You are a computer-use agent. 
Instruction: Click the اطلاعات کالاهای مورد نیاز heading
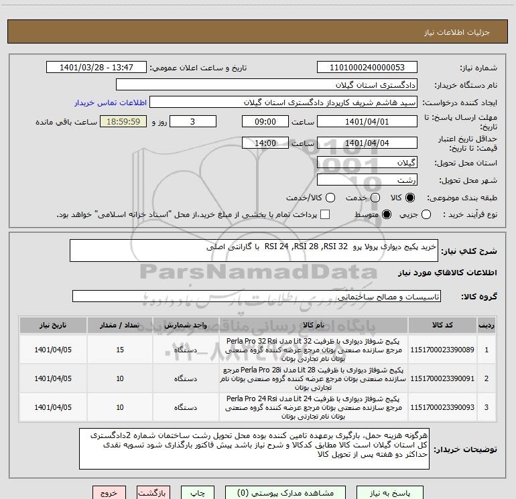coord(447,273)
